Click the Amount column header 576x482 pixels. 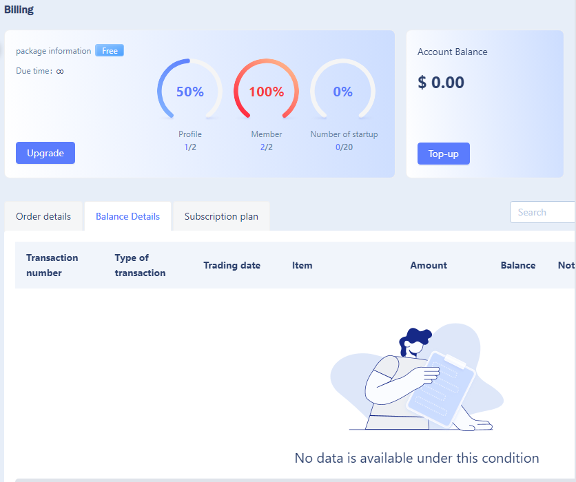click(x=429, y=265)
